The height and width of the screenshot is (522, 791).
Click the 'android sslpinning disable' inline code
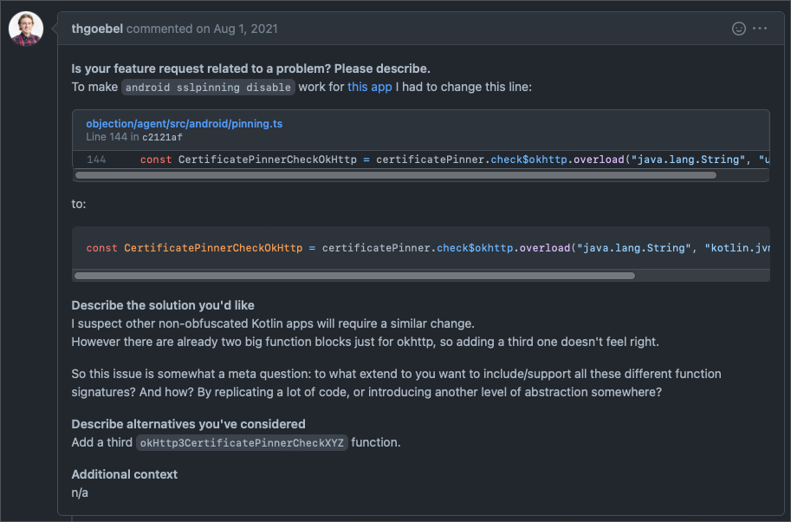click(x=208, y=88)
